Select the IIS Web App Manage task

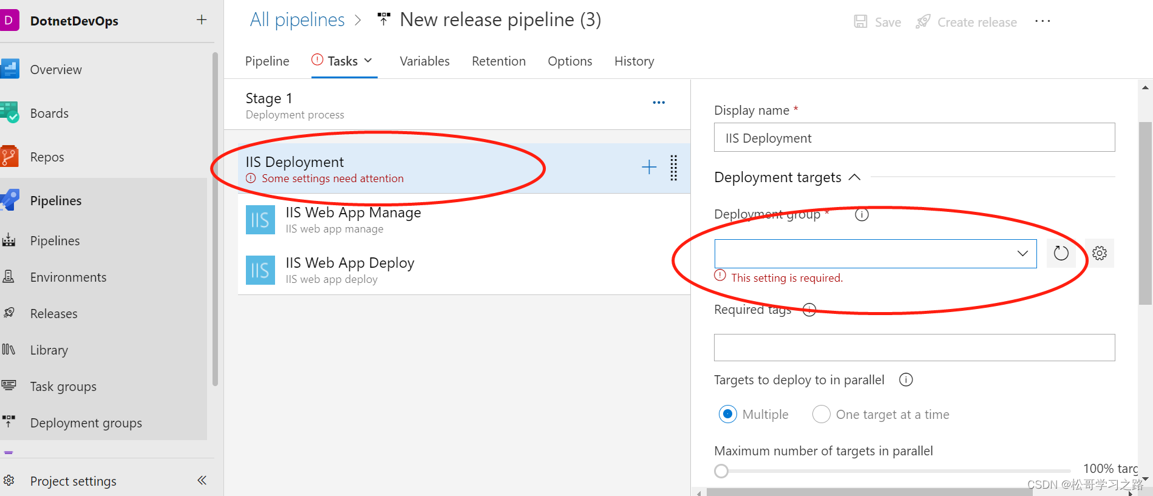click(464, 219)
